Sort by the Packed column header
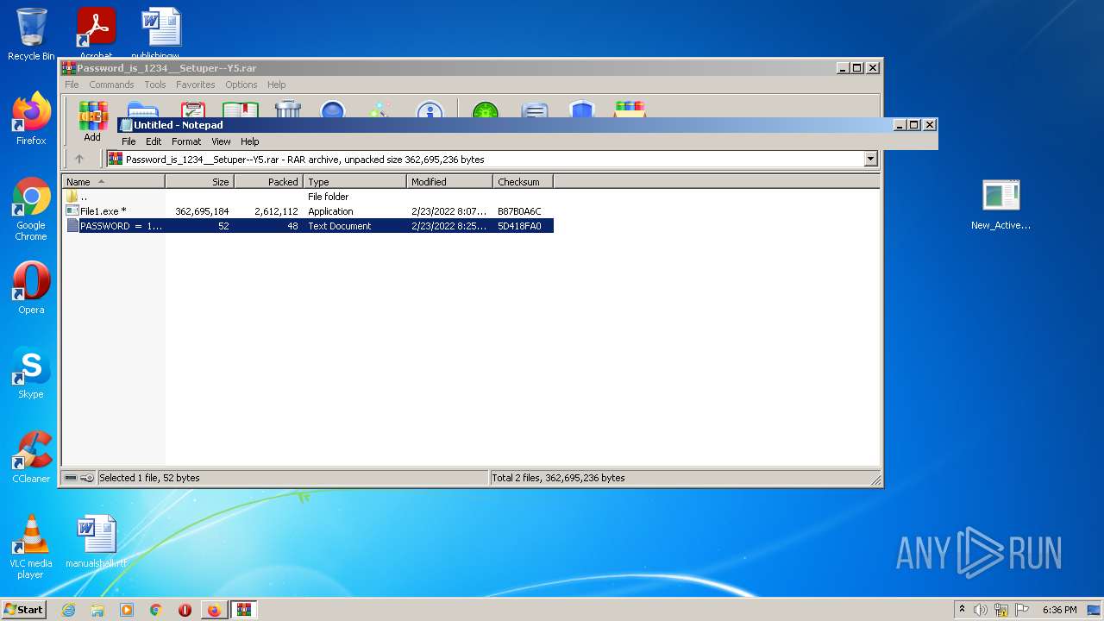 tap(268, 182)
